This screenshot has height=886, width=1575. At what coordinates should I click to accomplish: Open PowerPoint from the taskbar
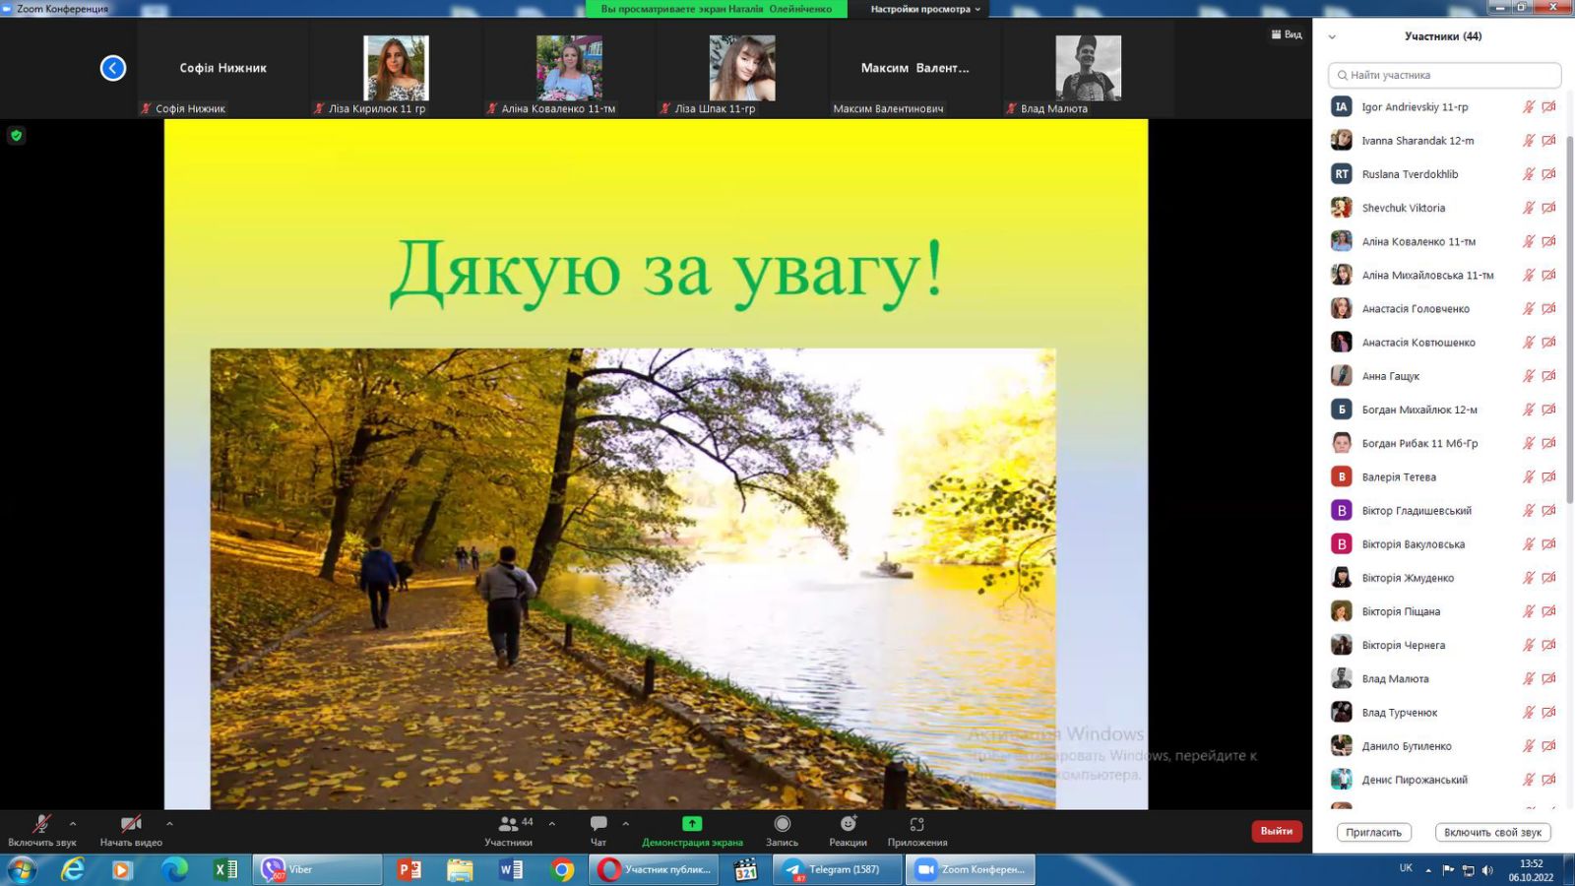409,869
